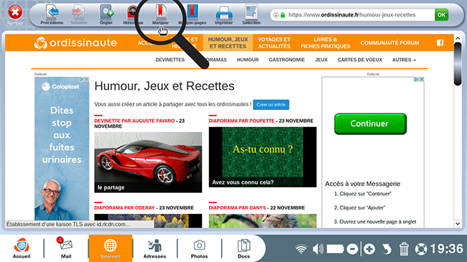Screen dimensions: 467x262
Task: Open Docs in bottom bar
Action: 244,248
